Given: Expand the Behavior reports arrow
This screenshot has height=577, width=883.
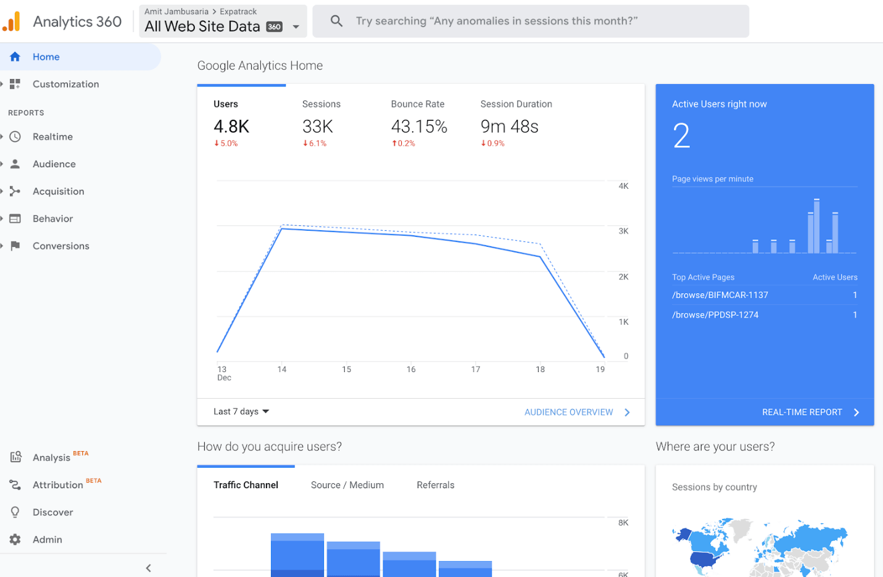Looking at the screenshot, I should point(2,218).
